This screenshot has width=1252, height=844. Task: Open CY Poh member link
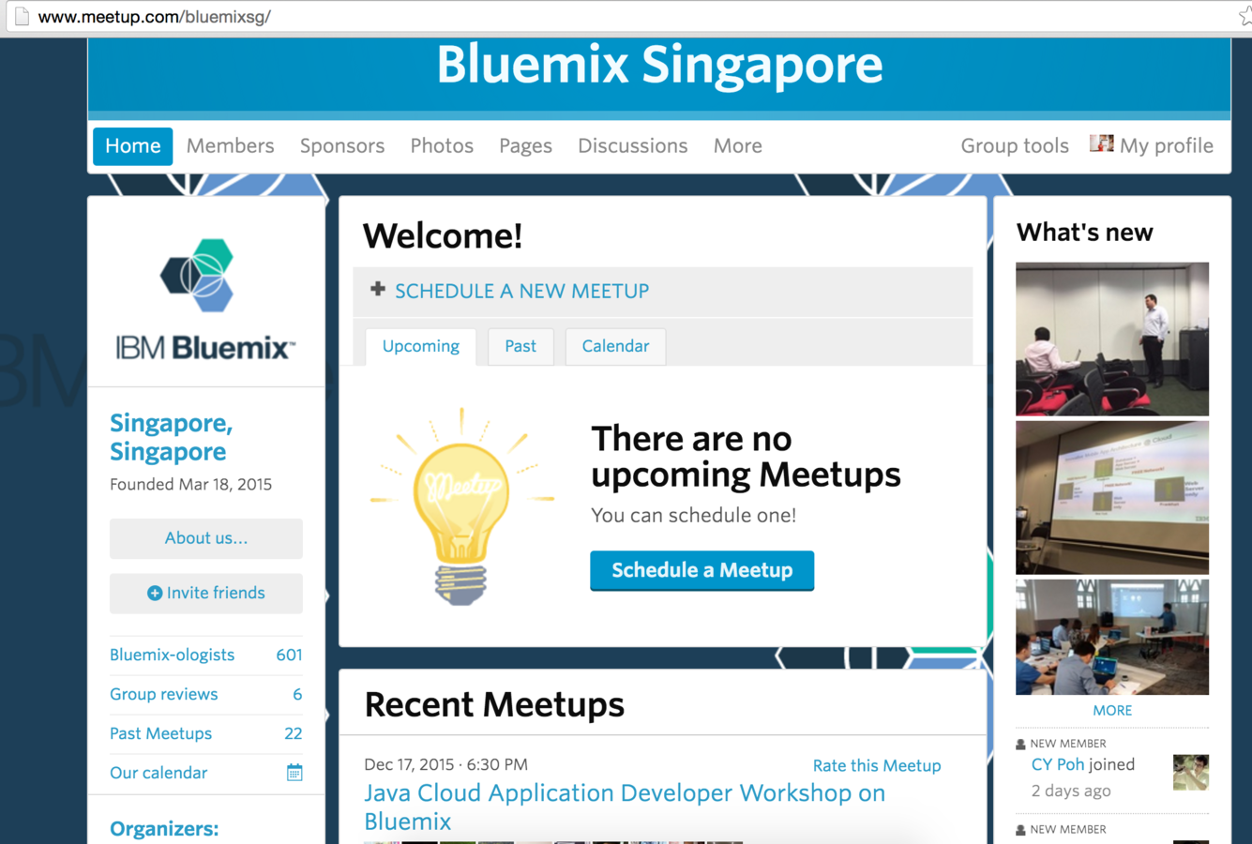point(1057,764)
